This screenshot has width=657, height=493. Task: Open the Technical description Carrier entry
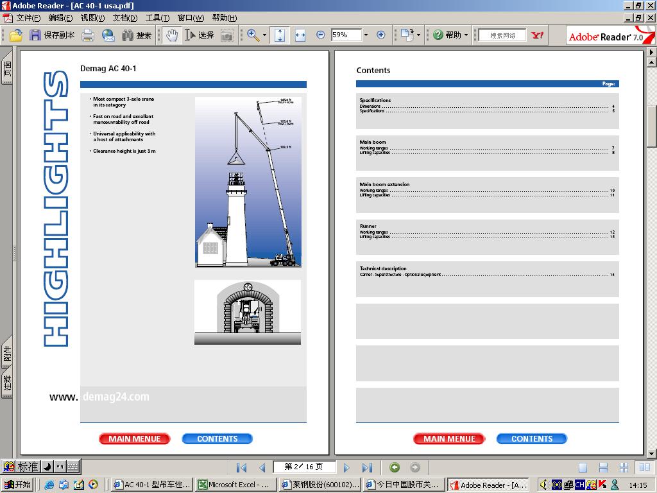click(487, 275)
